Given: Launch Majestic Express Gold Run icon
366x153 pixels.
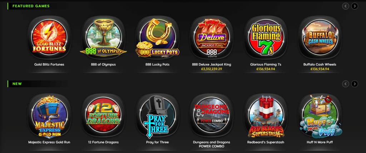Looking at the screenshot, I should click(49, 115).
